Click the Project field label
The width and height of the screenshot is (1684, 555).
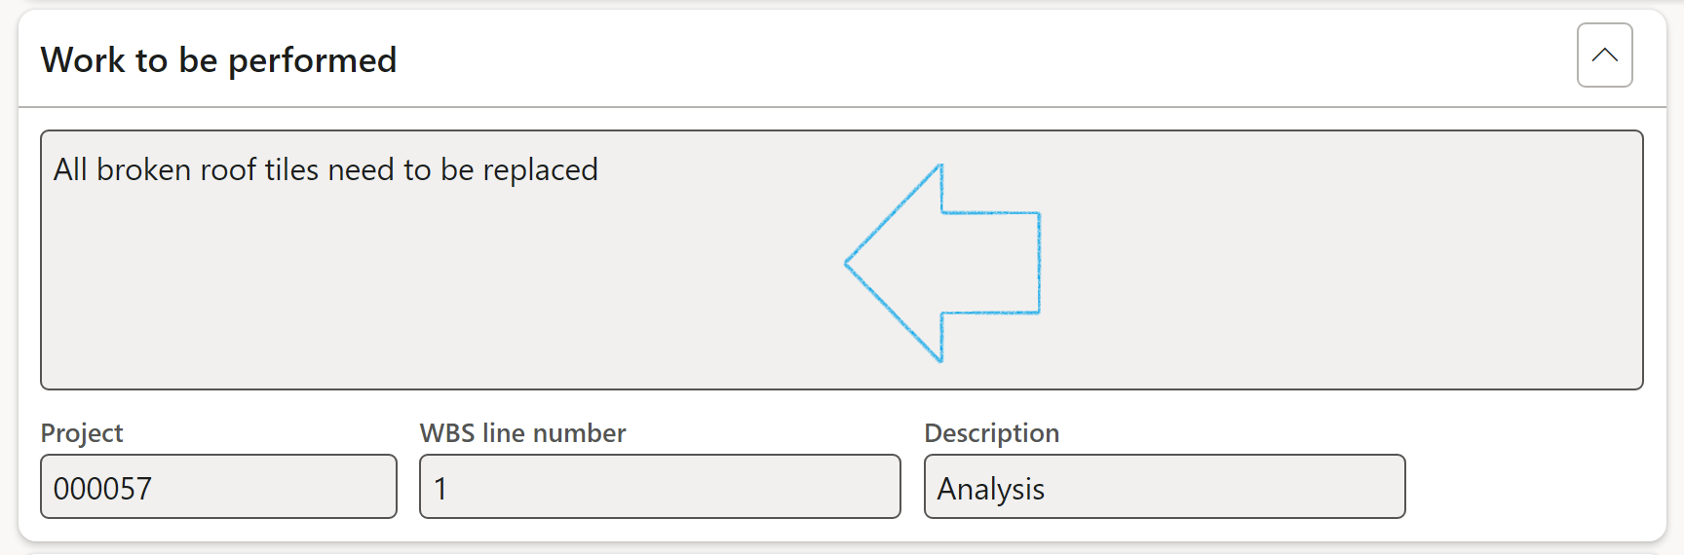click(82, 433)
